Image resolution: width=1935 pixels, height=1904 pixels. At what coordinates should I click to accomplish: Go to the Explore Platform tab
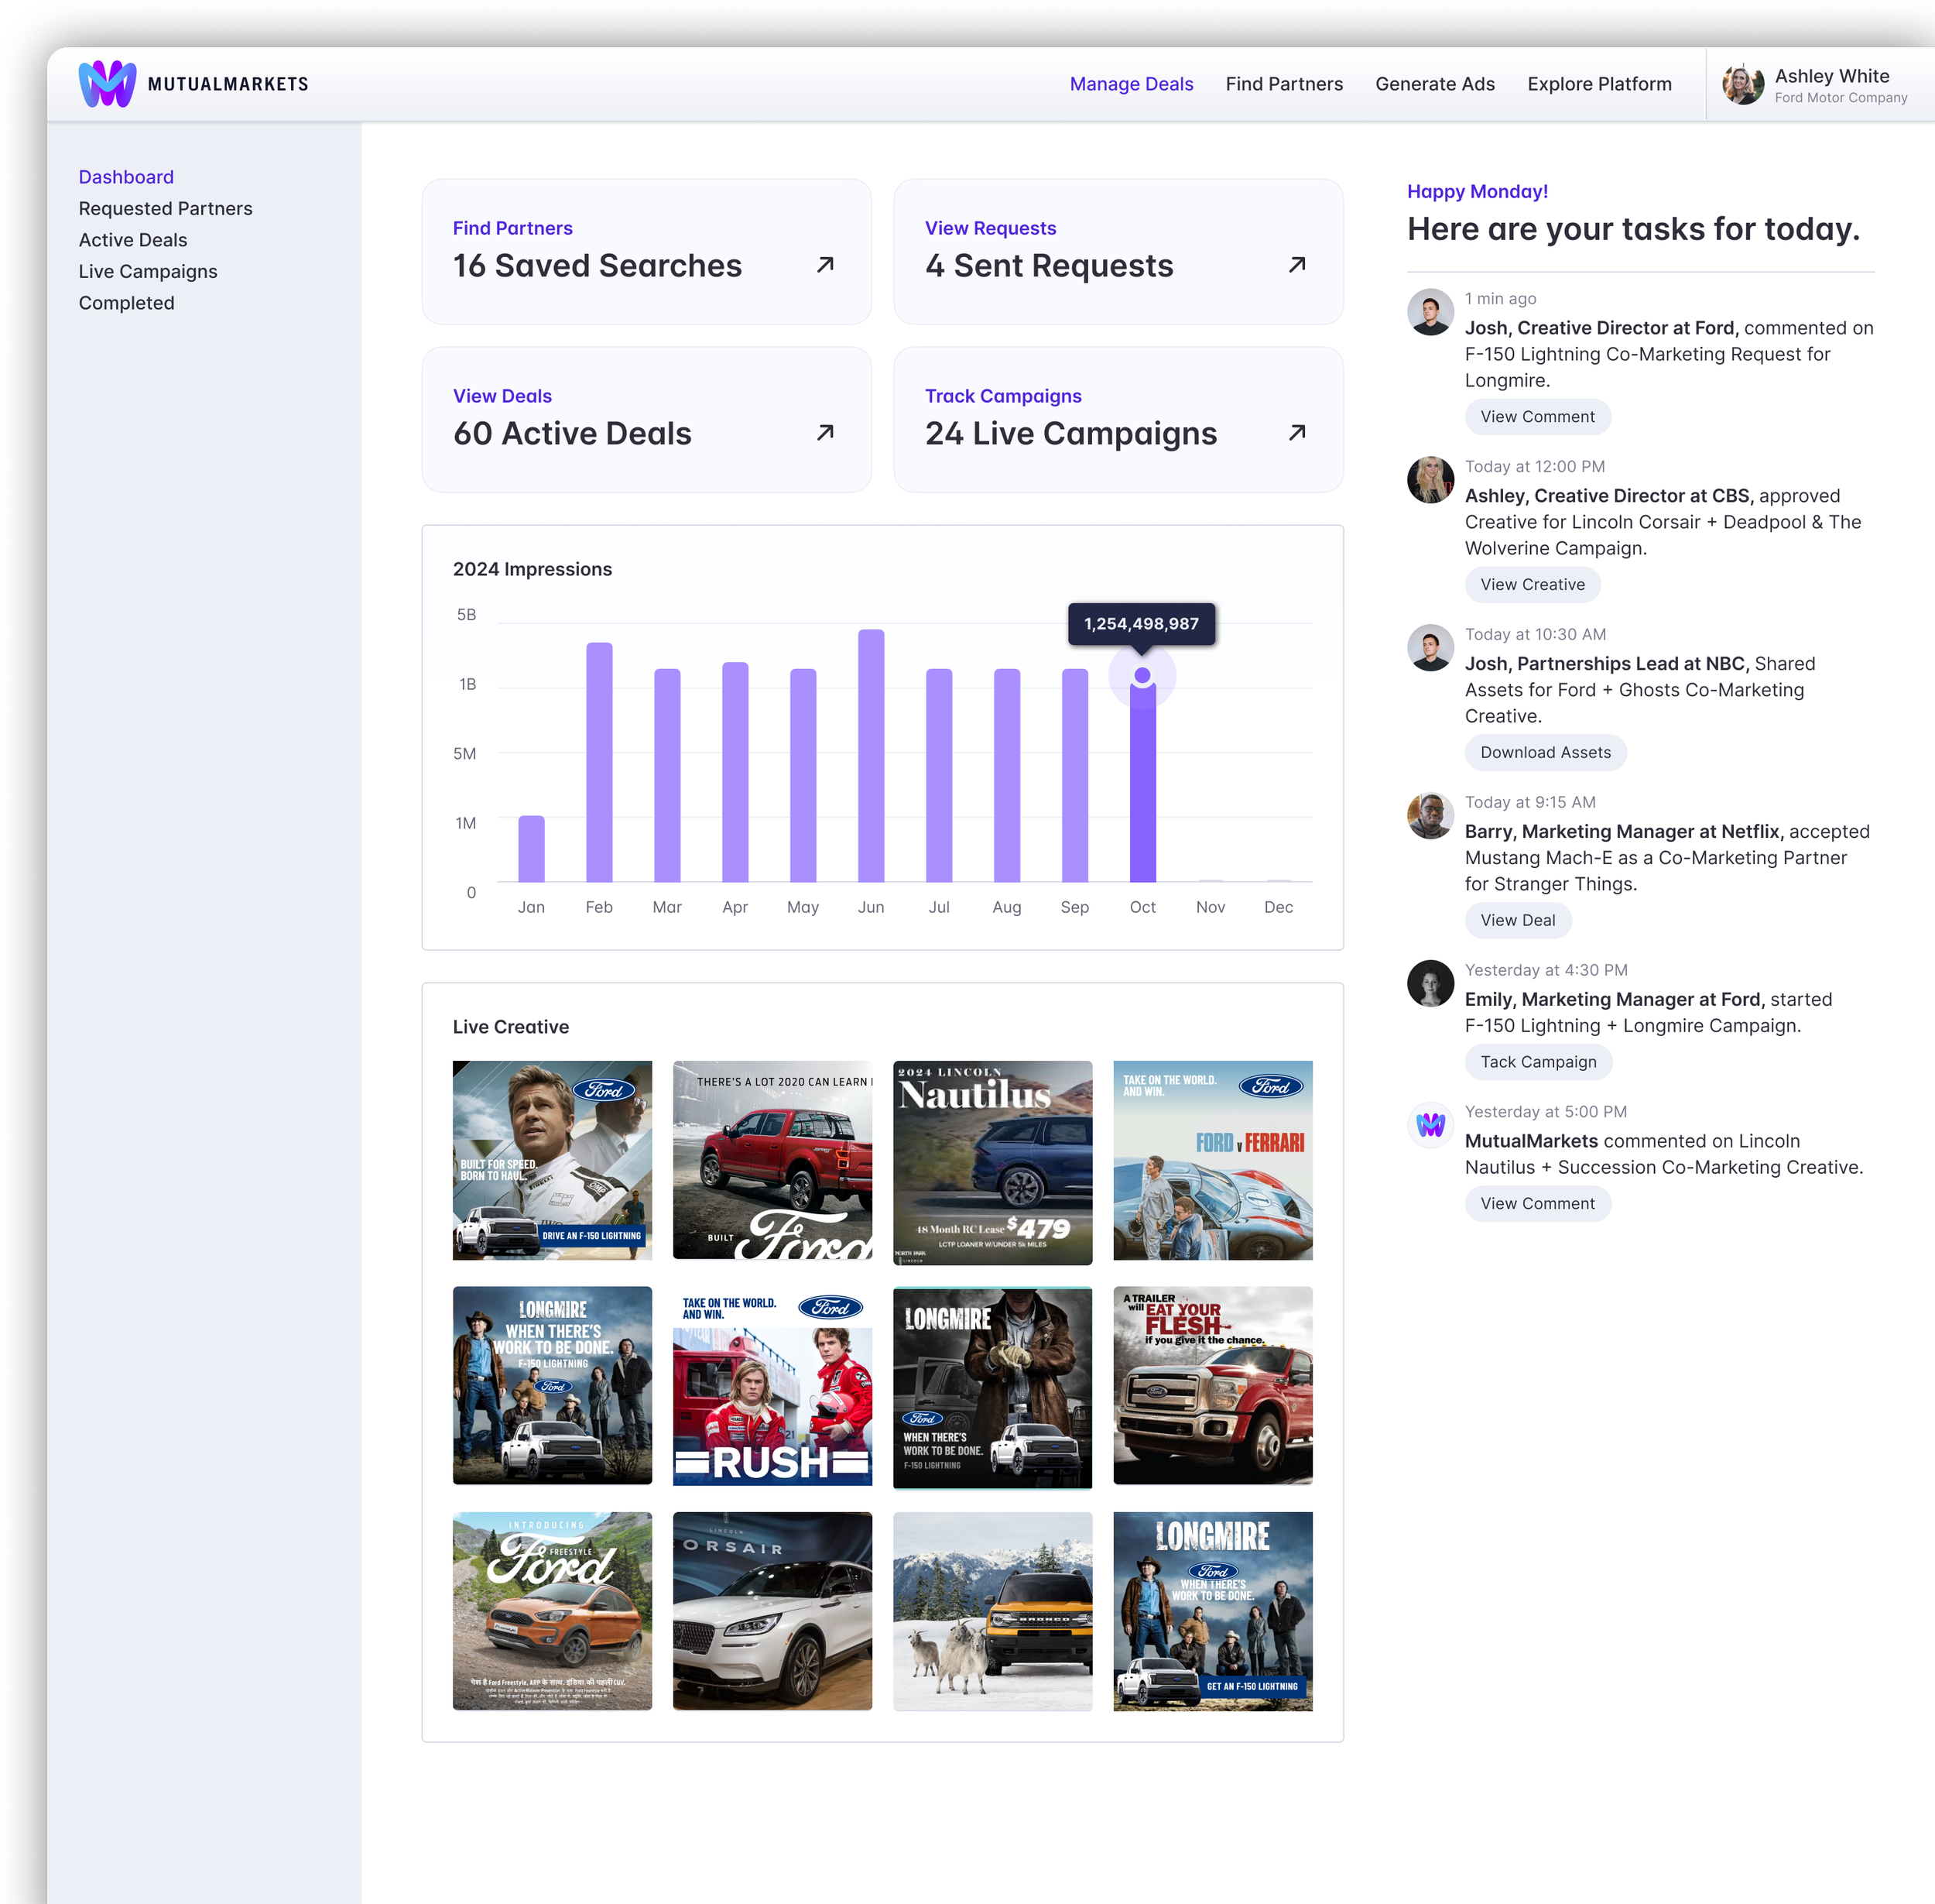pos(1598,84)
